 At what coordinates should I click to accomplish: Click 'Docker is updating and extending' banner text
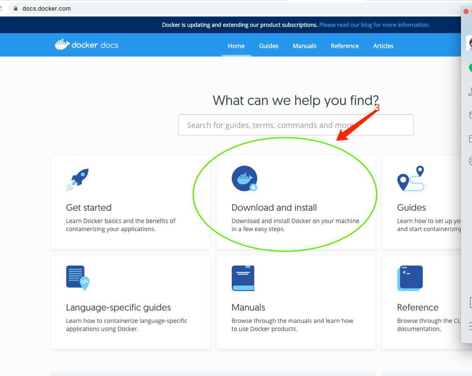(240, 25)
